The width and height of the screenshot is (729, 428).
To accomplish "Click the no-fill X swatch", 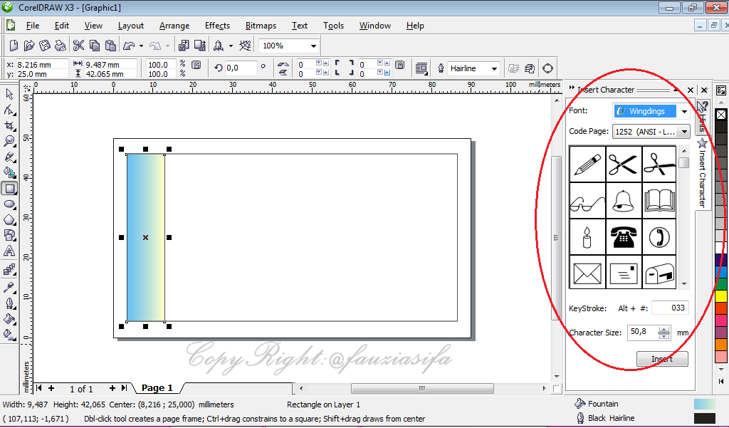I will pyautogui.click(x=721, y=115).
